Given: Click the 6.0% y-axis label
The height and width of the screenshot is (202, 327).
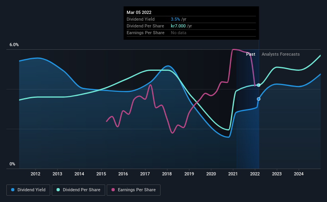Looking at the screenshot, I should pyautogui.click(x=14, y=45).
